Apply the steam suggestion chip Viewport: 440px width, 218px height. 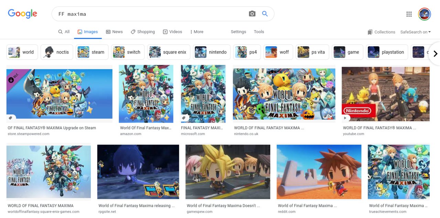tap(92, 52)
